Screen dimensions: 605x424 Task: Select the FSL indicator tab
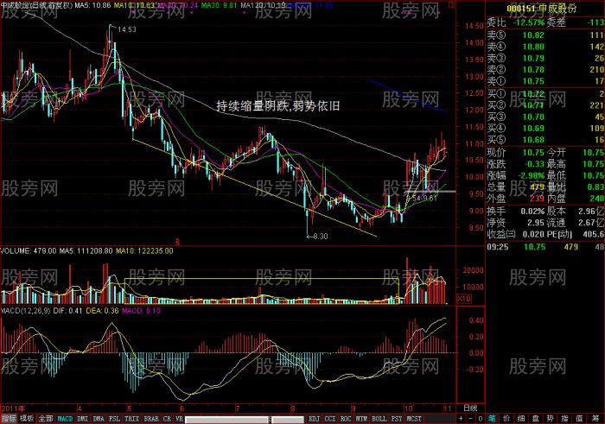coord(114,419)
